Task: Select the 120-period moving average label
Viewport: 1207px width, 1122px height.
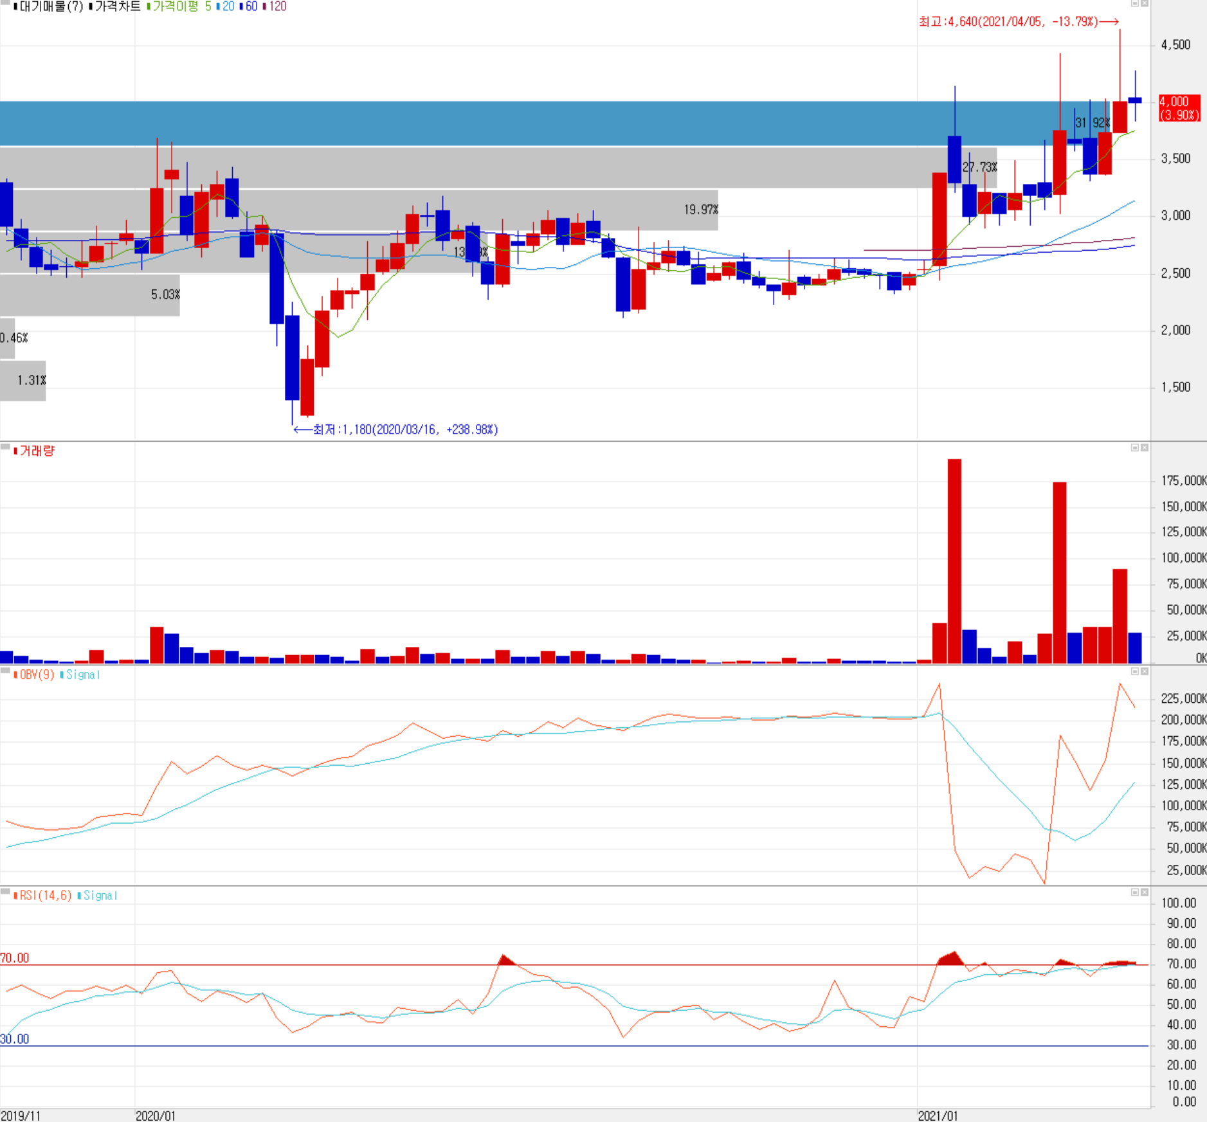Action: coord(278,6)
